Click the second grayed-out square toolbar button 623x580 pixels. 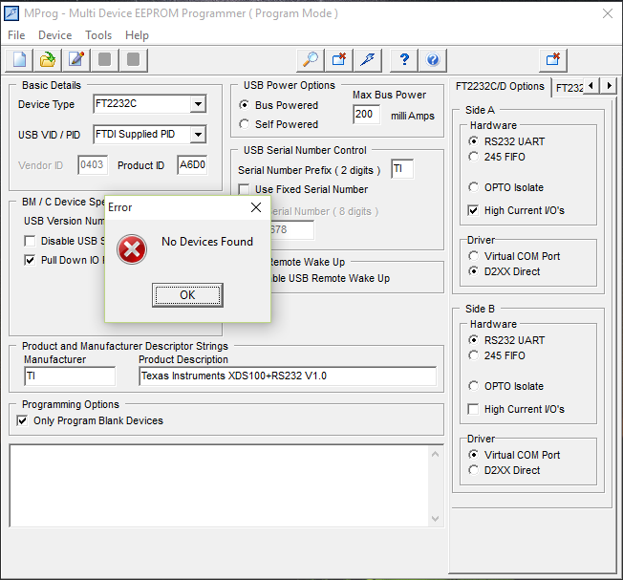[134, 60]
